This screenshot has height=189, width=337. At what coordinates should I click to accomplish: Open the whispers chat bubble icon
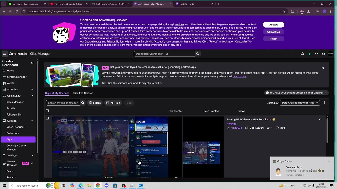point(323,54)
